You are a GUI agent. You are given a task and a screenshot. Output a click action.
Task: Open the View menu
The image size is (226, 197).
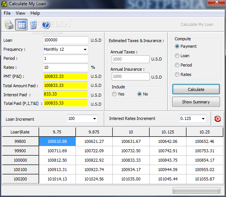coord(20,13)
